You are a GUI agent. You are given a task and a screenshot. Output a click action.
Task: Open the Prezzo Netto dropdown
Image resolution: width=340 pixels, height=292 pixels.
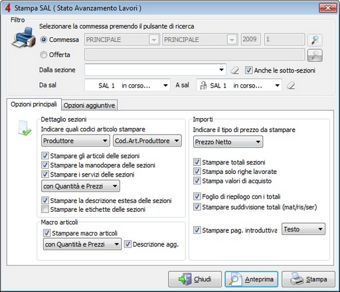coord(228,142)
